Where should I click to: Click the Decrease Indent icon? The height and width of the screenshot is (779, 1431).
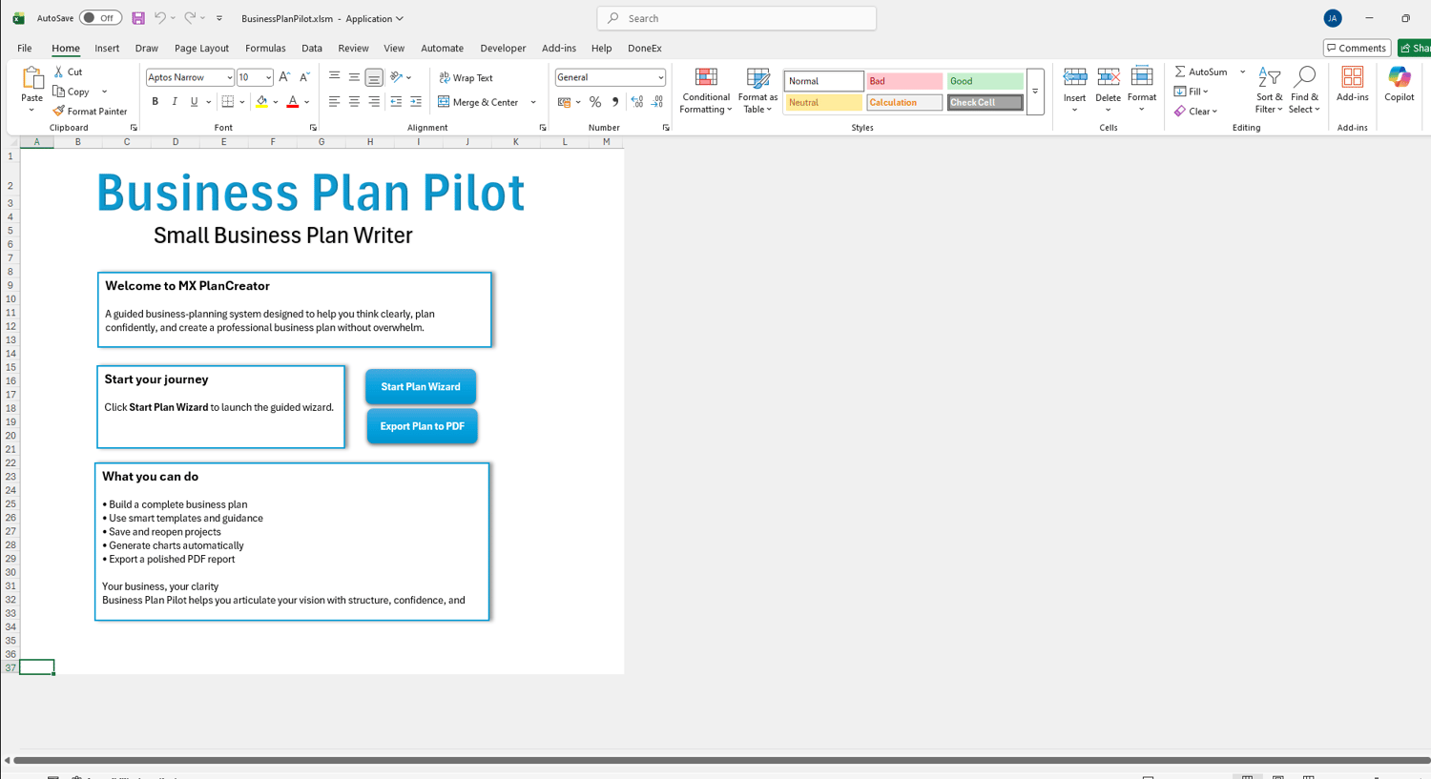tap(396, 102)
